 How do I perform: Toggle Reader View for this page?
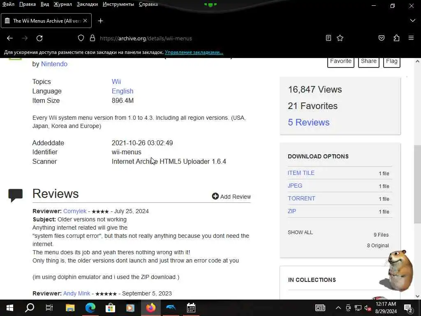[x=328, y=38]
